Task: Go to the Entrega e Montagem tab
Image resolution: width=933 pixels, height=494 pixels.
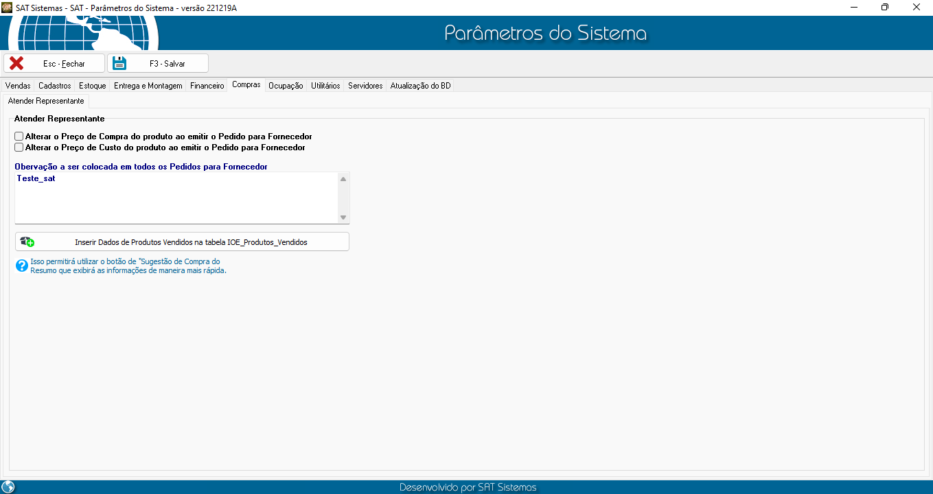Action: (x=148, y=86)
